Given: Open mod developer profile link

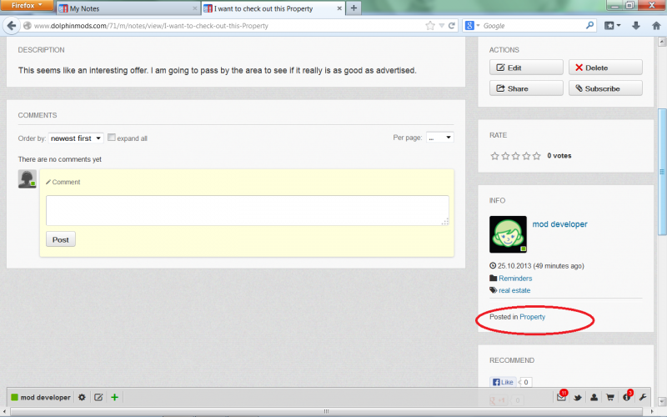Looking at the screenshot, I should (x=559, y=224).
